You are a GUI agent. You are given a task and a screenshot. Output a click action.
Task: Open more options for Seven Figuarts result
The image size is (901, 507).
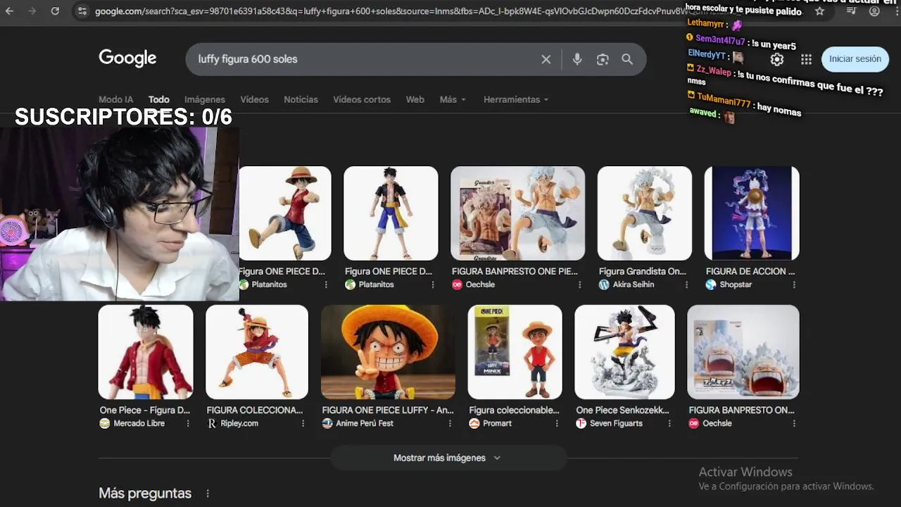click(669, 423)
